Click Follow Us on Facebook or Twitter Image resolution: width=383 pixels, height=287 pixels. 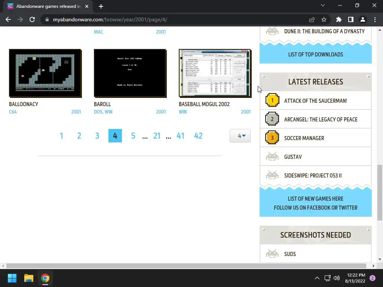[x=316, y=208]
